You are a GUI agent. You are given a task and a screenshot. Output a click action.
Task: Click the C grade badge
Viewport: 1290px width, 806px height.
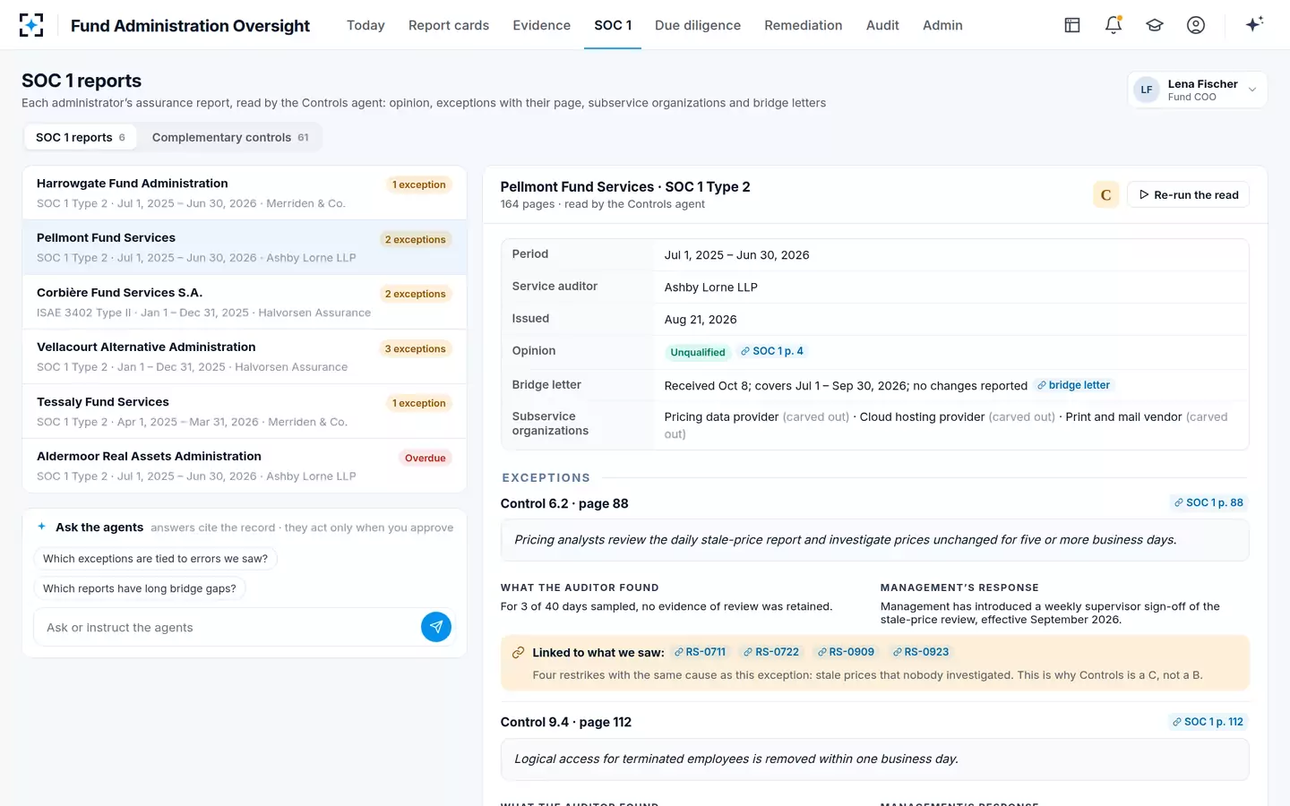coord(1105,194)
